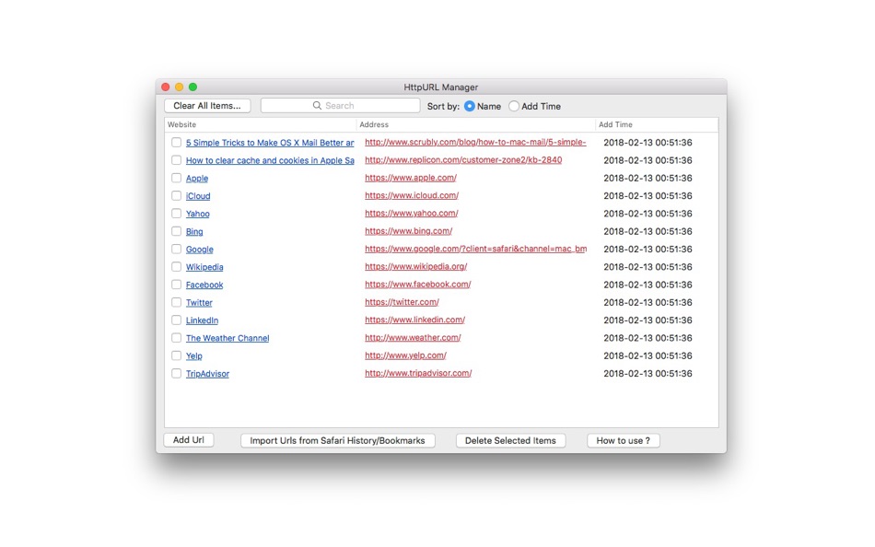Select the TripAdvisor row add time value

pos(647,373)
